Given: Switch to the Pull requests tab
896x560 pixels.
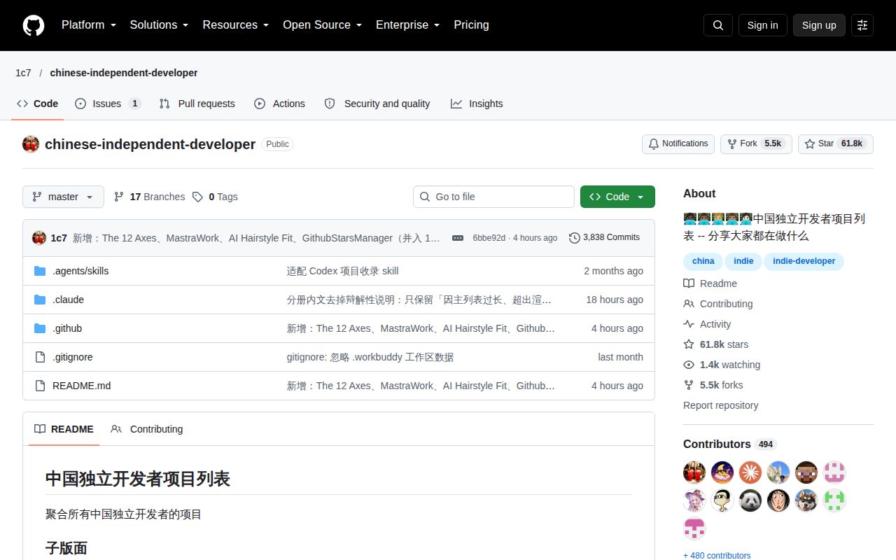Looking at the screenshot, I should (x=197, y=104).
